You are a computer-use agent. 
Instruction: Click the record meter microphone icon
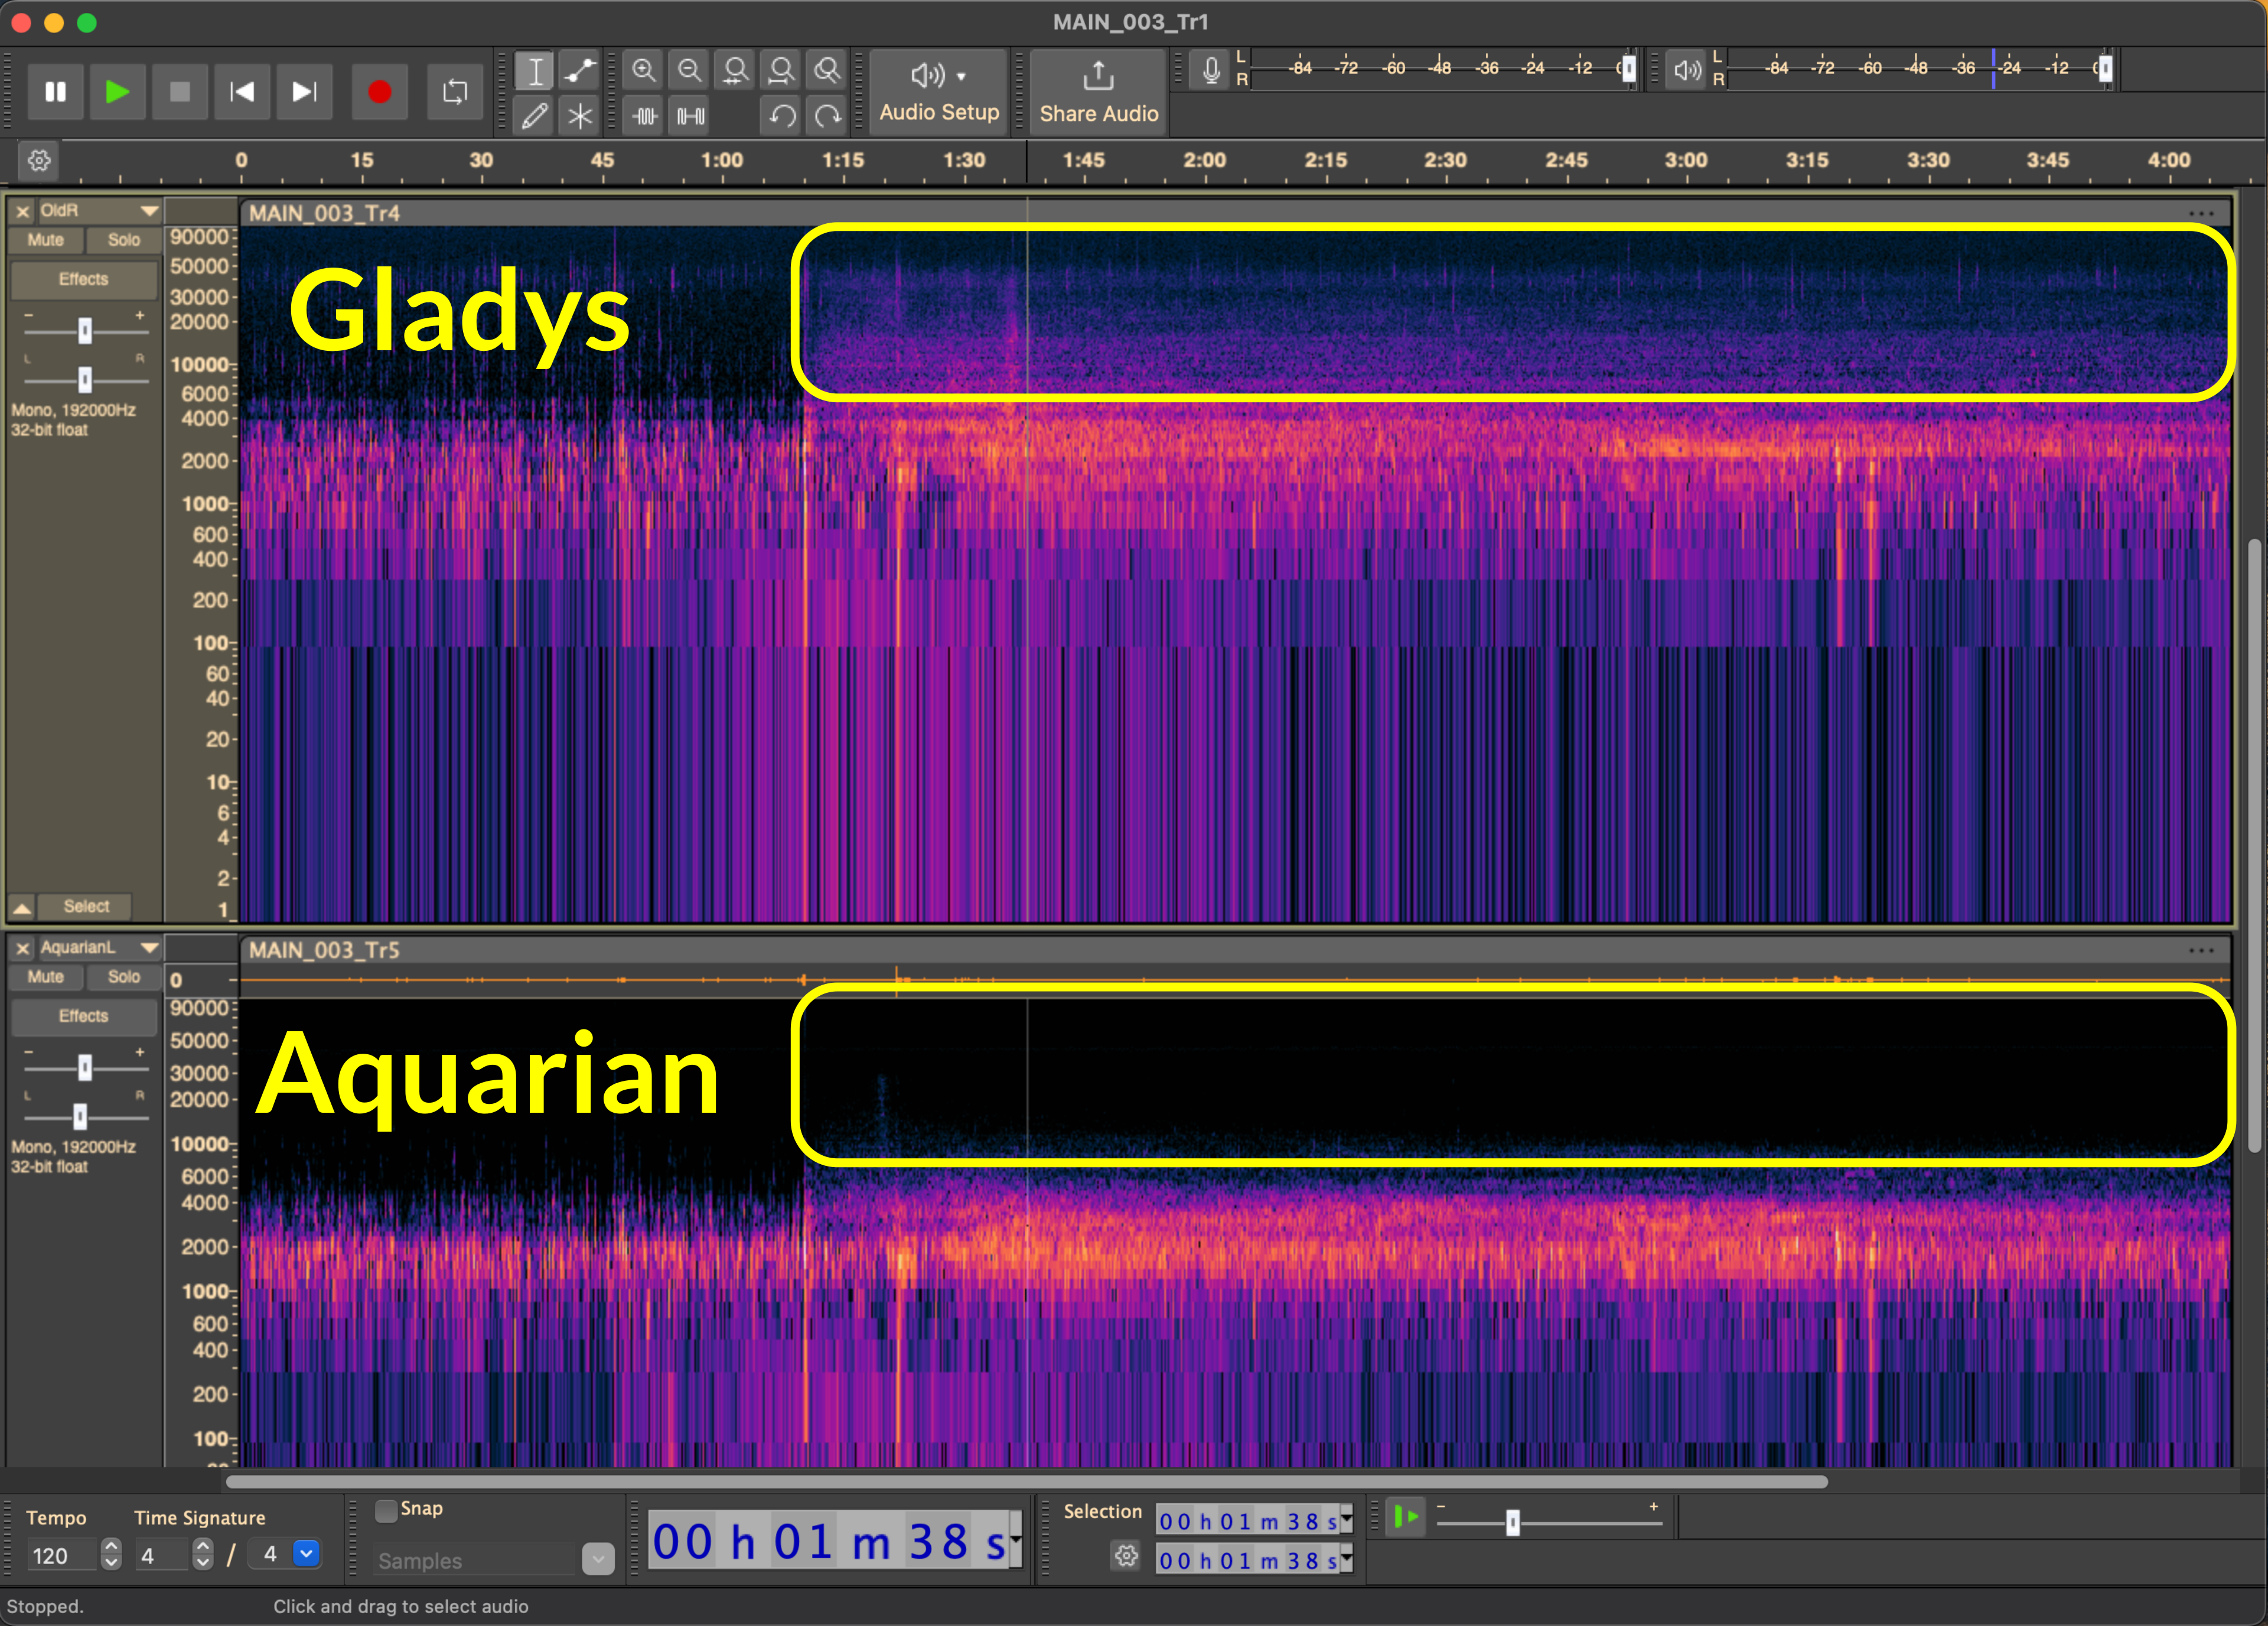1210,71
